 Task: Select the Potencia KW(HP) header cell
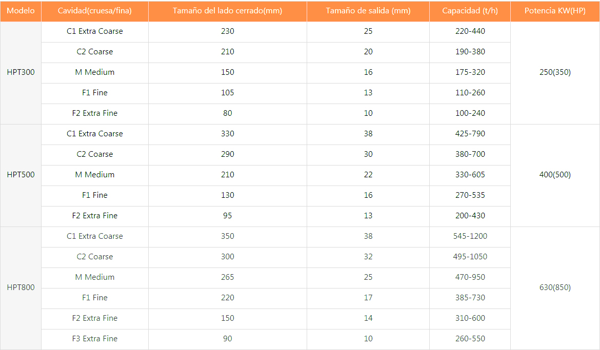(x=555, y=11)
